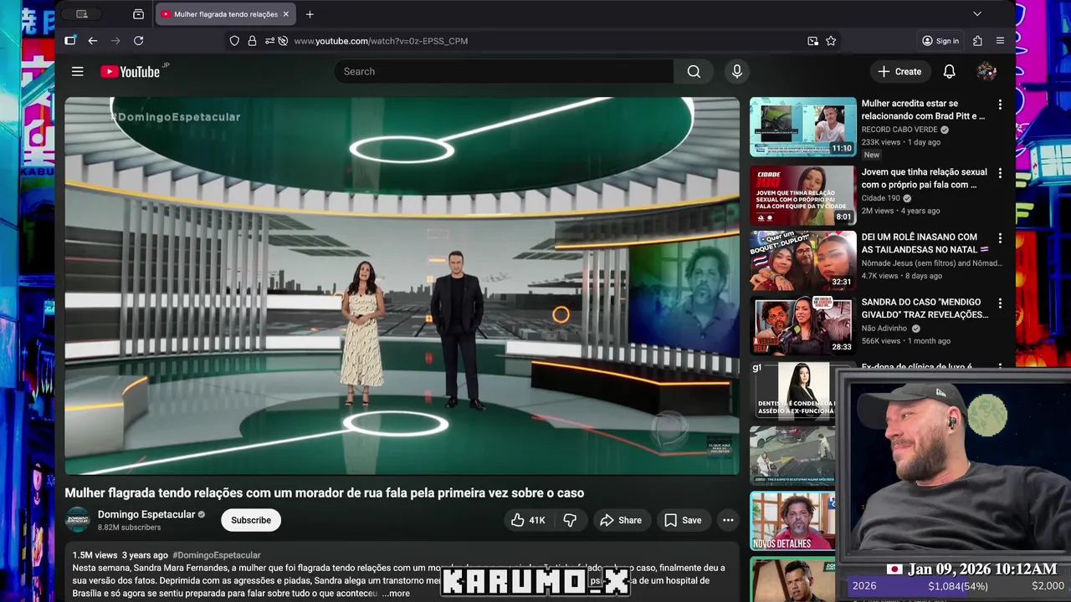Show site security padlock info

(x=252, y=41)
